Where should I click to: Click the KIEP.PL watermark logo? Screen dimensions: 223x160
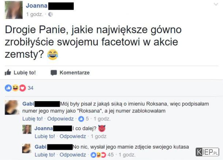click(207, 152)
